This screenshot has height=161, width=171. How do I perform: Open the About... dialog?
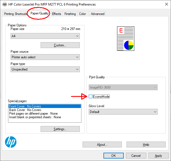(x=102, y=145)
